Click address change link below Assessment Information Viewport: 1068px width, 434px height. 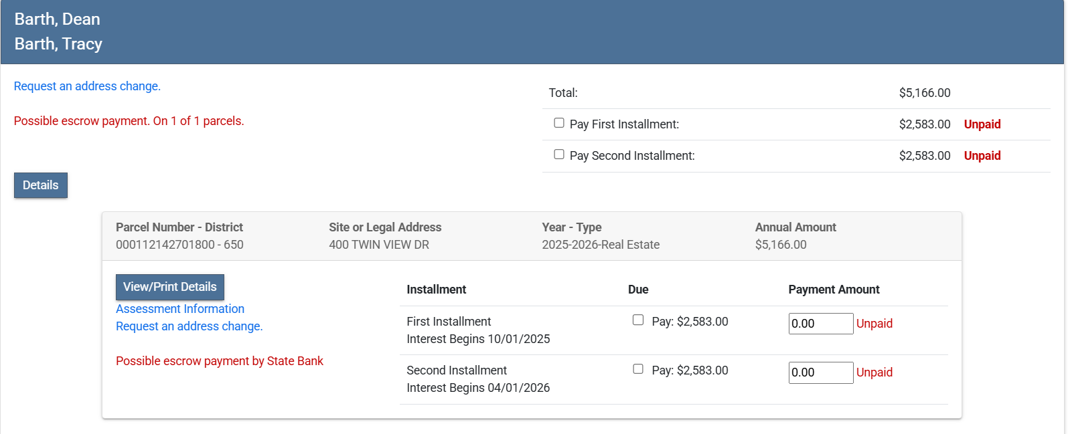click(189, 326)
